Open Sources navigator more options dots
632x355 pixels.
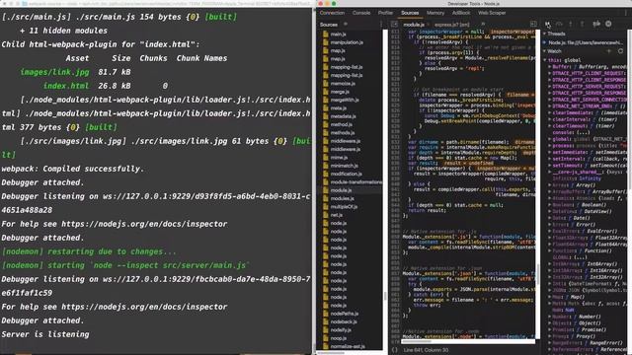[x=381, y=25]
